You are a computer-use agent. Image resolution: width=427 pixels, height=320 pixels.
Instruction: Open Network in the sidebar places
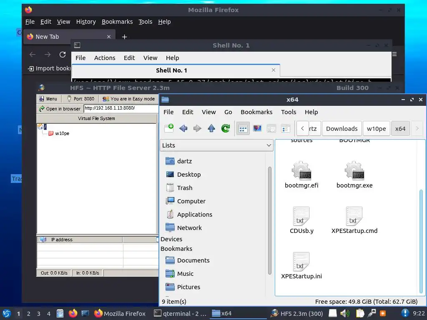coord(183,228)
